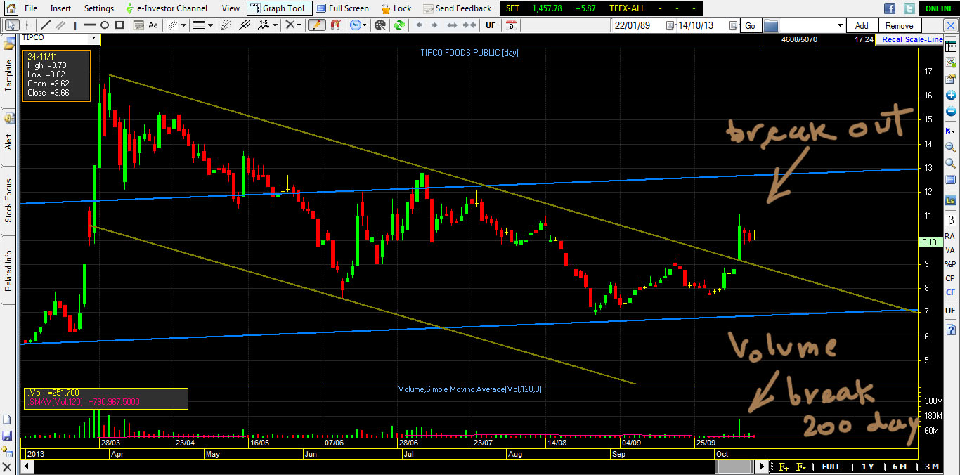Toggle RA in the right sidebar
This screenshot has width=960, height=475.
(x=950, y=236)
